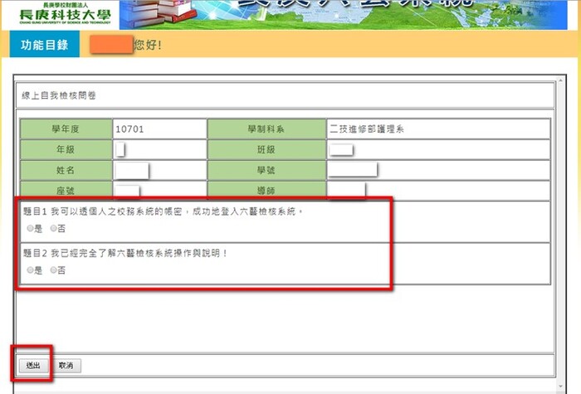Click the Chang Gung University logo
Screen dimensions: 581x394
[x=58, y=12]
